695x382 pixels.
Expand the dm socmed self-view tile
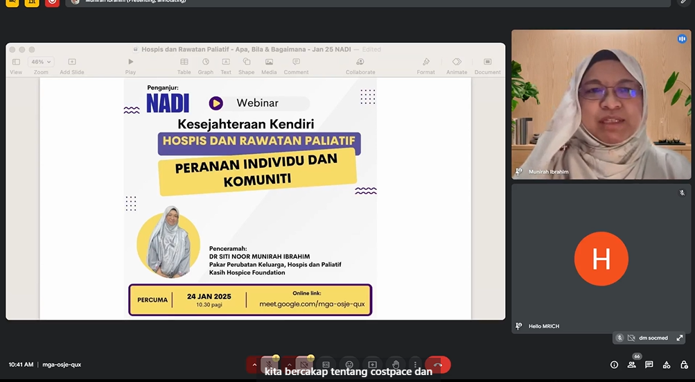(x=680, y=338)
